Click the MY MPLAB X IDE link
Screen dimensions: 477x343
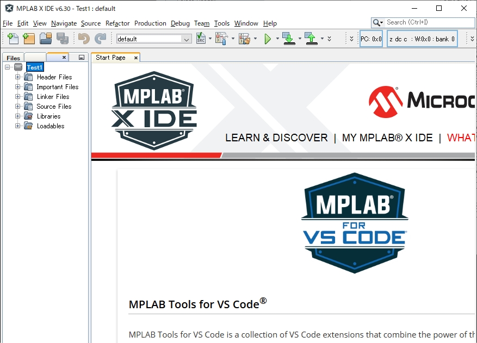(x=387, y=138)
